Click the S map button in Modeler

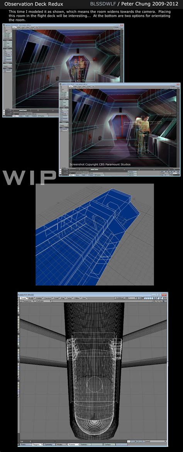(142, 442)
